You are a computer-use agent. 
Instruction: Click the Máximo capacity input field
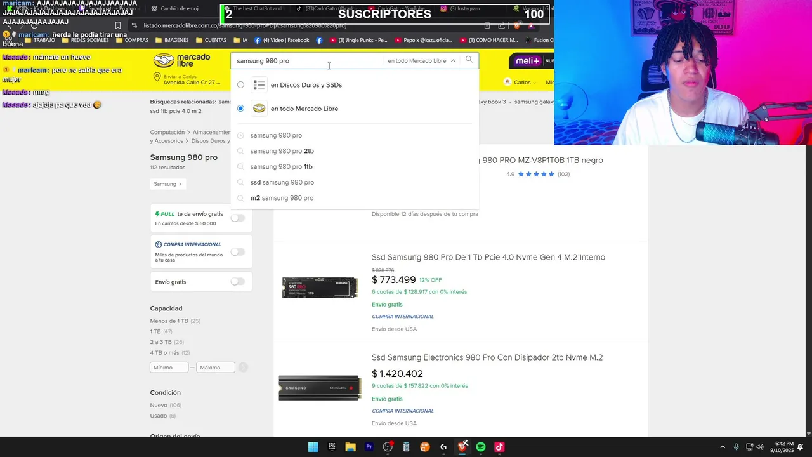[x=216, y=367]
